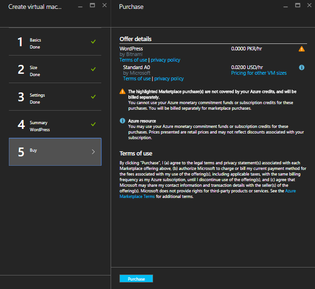Click the orange warning icon beside WordPress price
The width and height of the screenshot is (315, 289).
click(301, 49)
